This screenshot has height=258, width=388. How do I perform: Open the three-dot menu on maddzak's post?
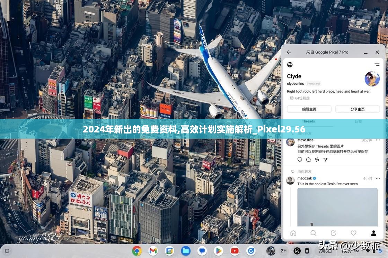coord(377,178)
